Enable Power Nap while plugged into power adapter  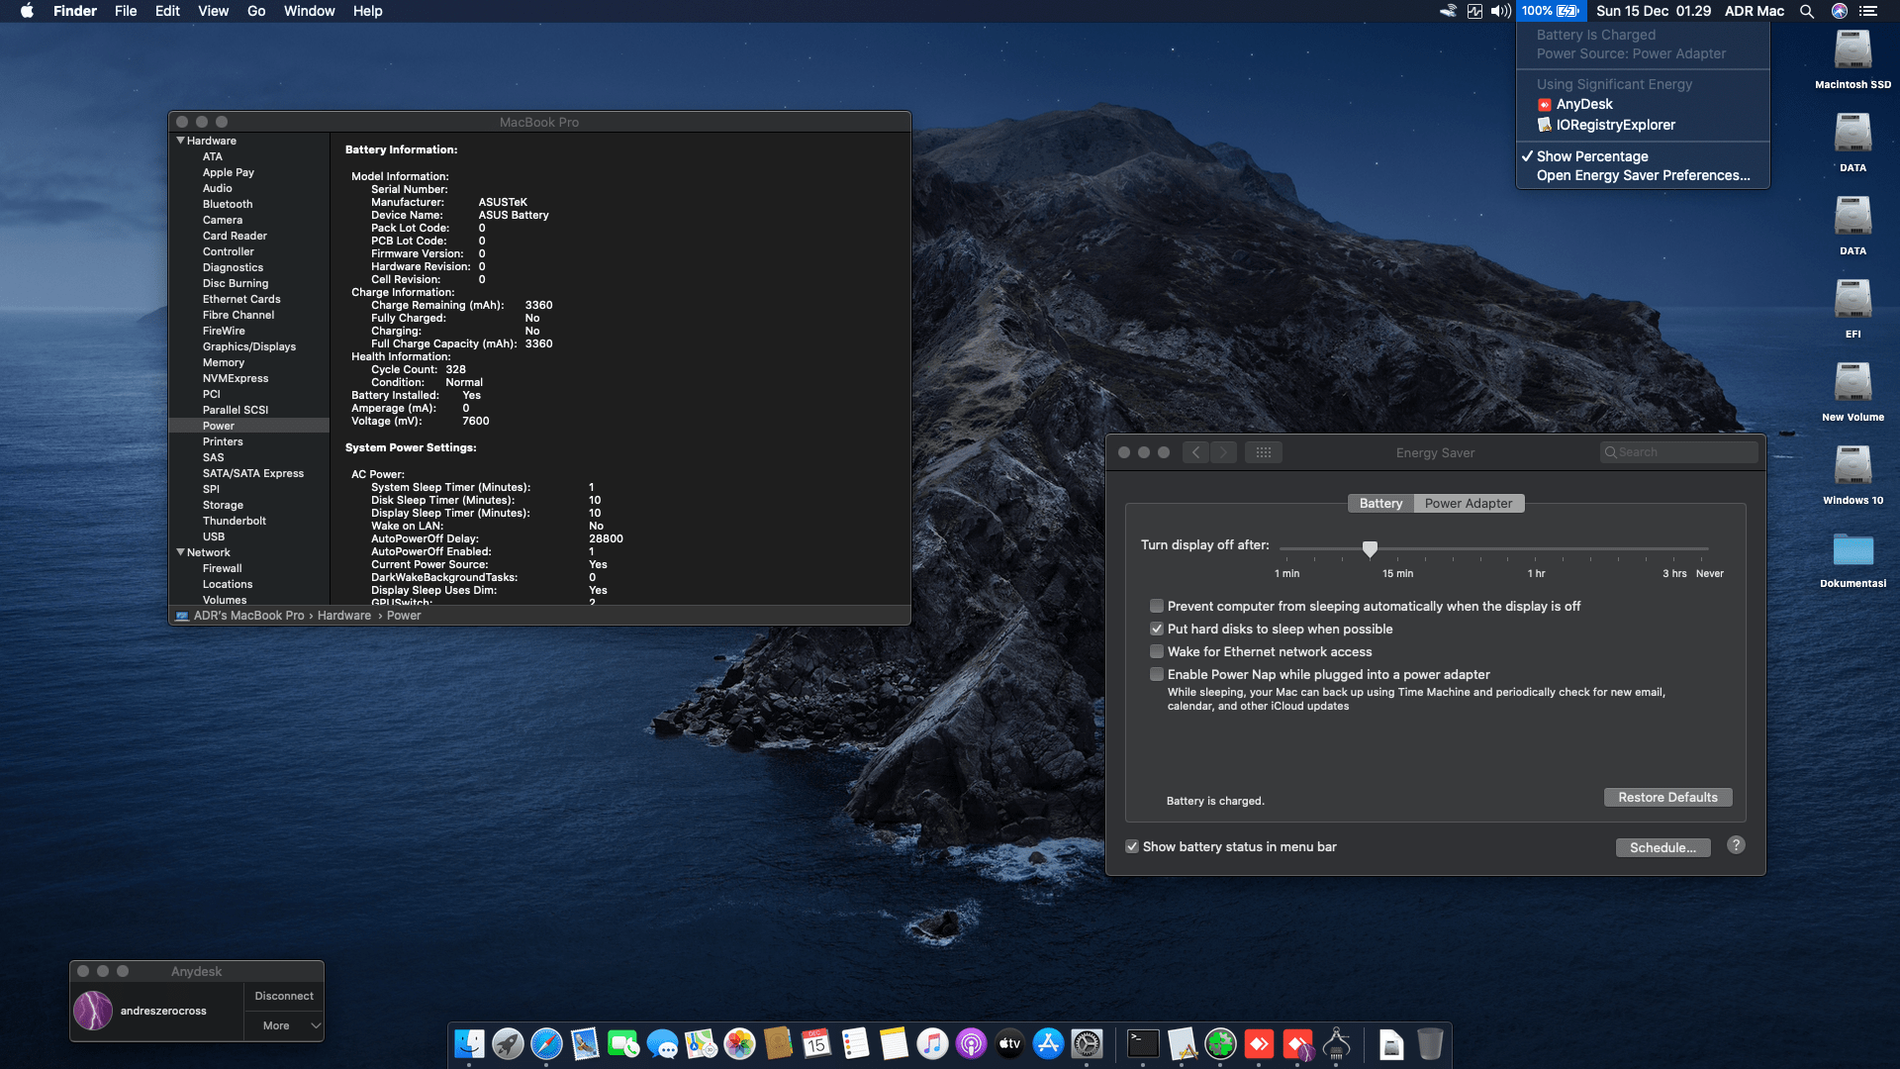[x=1156, y=674]
